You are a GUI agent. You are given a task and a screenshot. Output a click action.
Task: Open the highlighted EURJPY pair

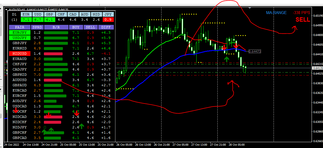pos(20,32)
